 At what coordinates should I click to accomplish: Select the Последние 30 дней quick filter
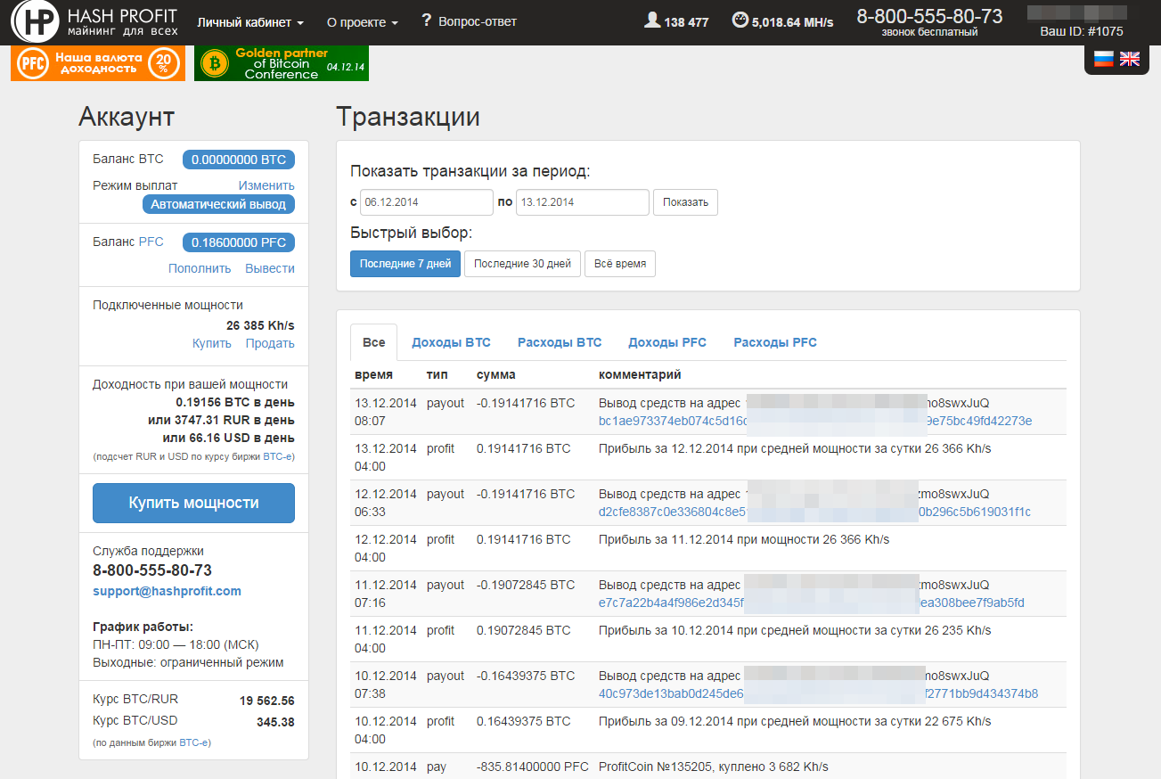pyautogui.click(x=522, y=264)
